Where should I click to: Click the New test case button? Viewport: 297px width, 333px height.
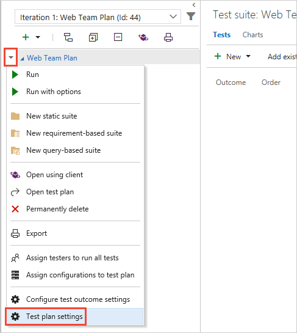(x=227, y=56)
